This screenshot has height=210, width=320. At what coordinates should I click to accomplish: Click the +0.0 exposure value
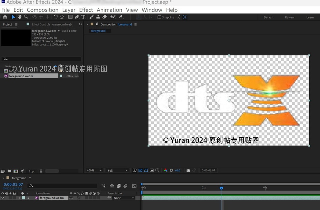pyautogui.click(x=177, y=170)
